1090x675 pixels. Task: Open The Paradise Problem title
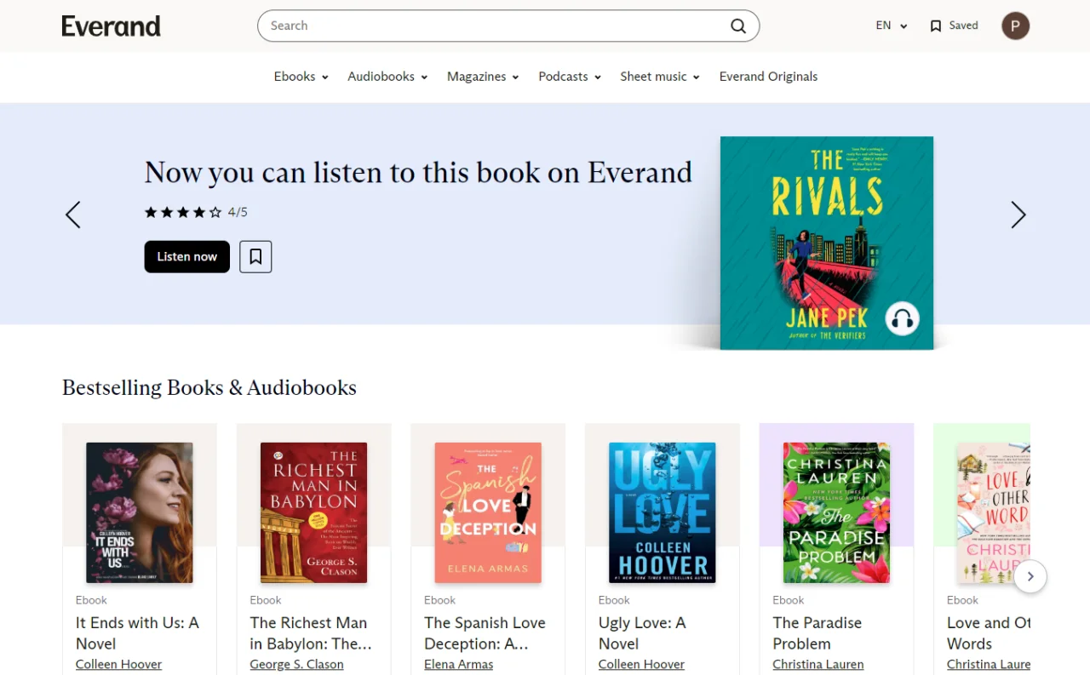click(817, 633)
